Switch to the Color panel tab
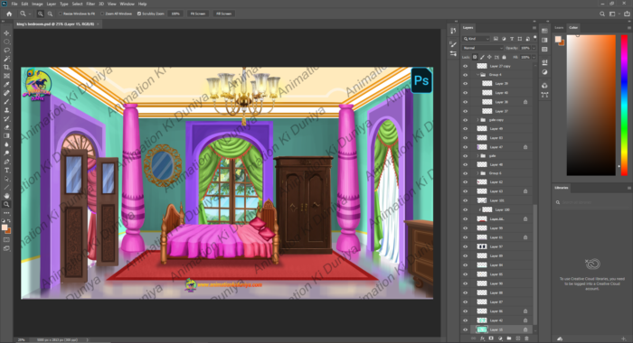Image resolution: width=633 pixels, height=343 pixels. click(573, 28)
